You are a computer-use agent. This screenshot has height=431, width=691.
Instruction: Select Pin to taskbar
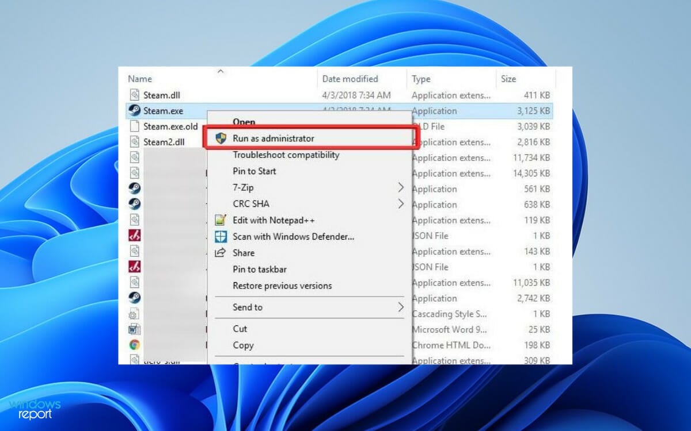pyautogui.click(x=260, y=269)
